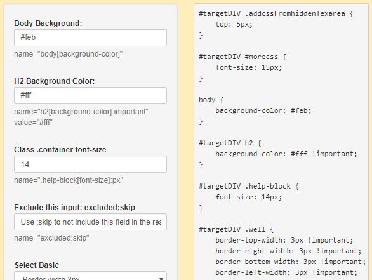Click the Select Basic dropdown arrow
The width and height of the screenshot is (372, 280).
point(161,278)
